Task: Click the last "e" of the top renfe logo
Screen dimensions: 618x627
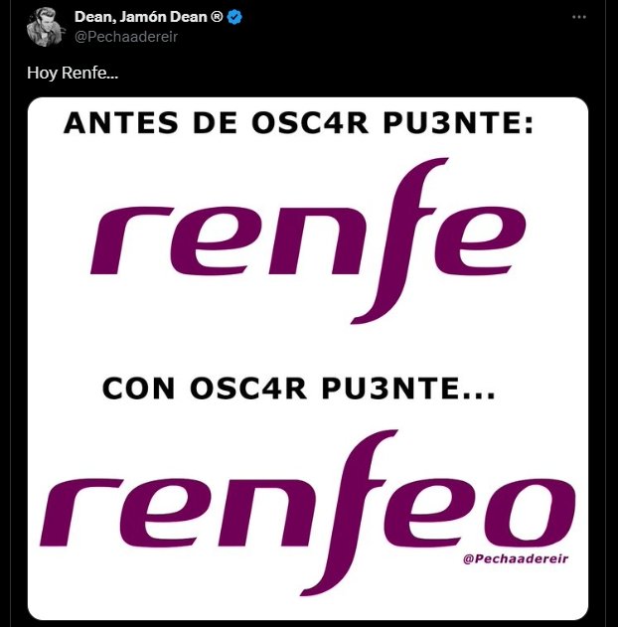Action: [x=481, y=245]
